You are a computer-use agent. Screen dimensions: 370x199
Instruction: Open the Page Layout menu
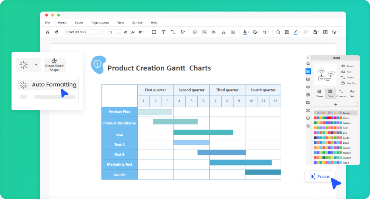100,23
